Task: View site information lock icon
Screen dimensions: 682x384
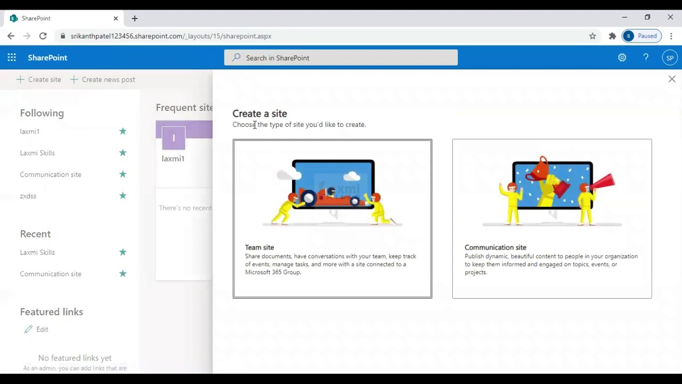Action: [x=63, y=36]
